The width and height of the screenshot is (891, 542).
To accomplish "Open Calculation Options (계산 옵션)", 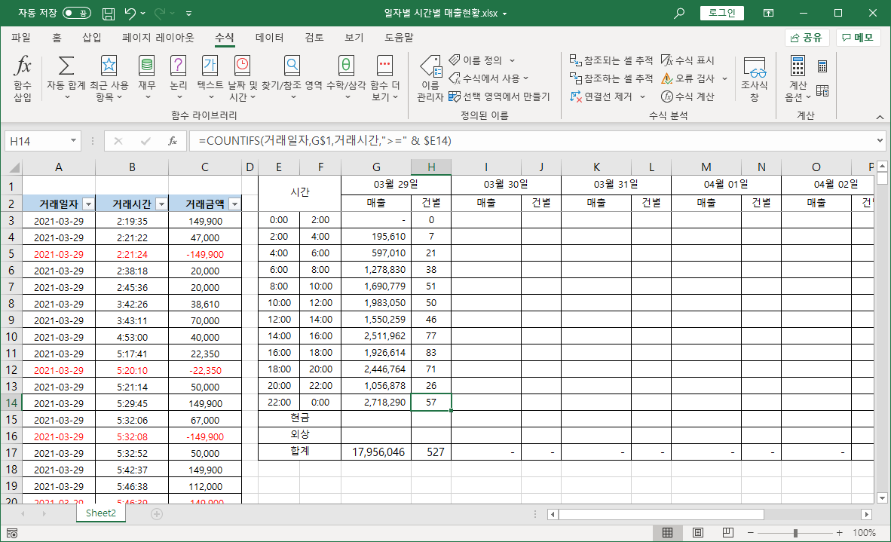I will coord(798,78).
